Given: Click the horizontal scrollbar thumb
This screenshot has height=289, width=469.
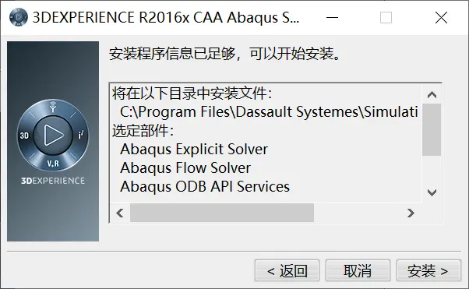Looking at the screenshot, I should (x=221, y=213).
